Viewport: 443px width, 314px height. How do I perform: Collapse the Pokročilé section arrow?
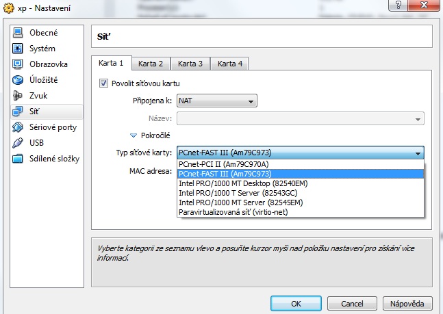click(134, 135)
